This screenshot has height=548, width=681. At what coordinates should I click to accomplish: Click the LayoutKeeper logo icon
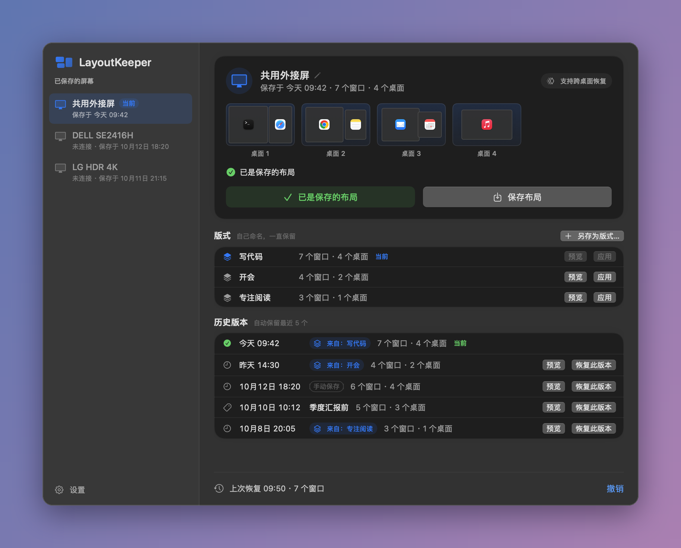point(64,62)
